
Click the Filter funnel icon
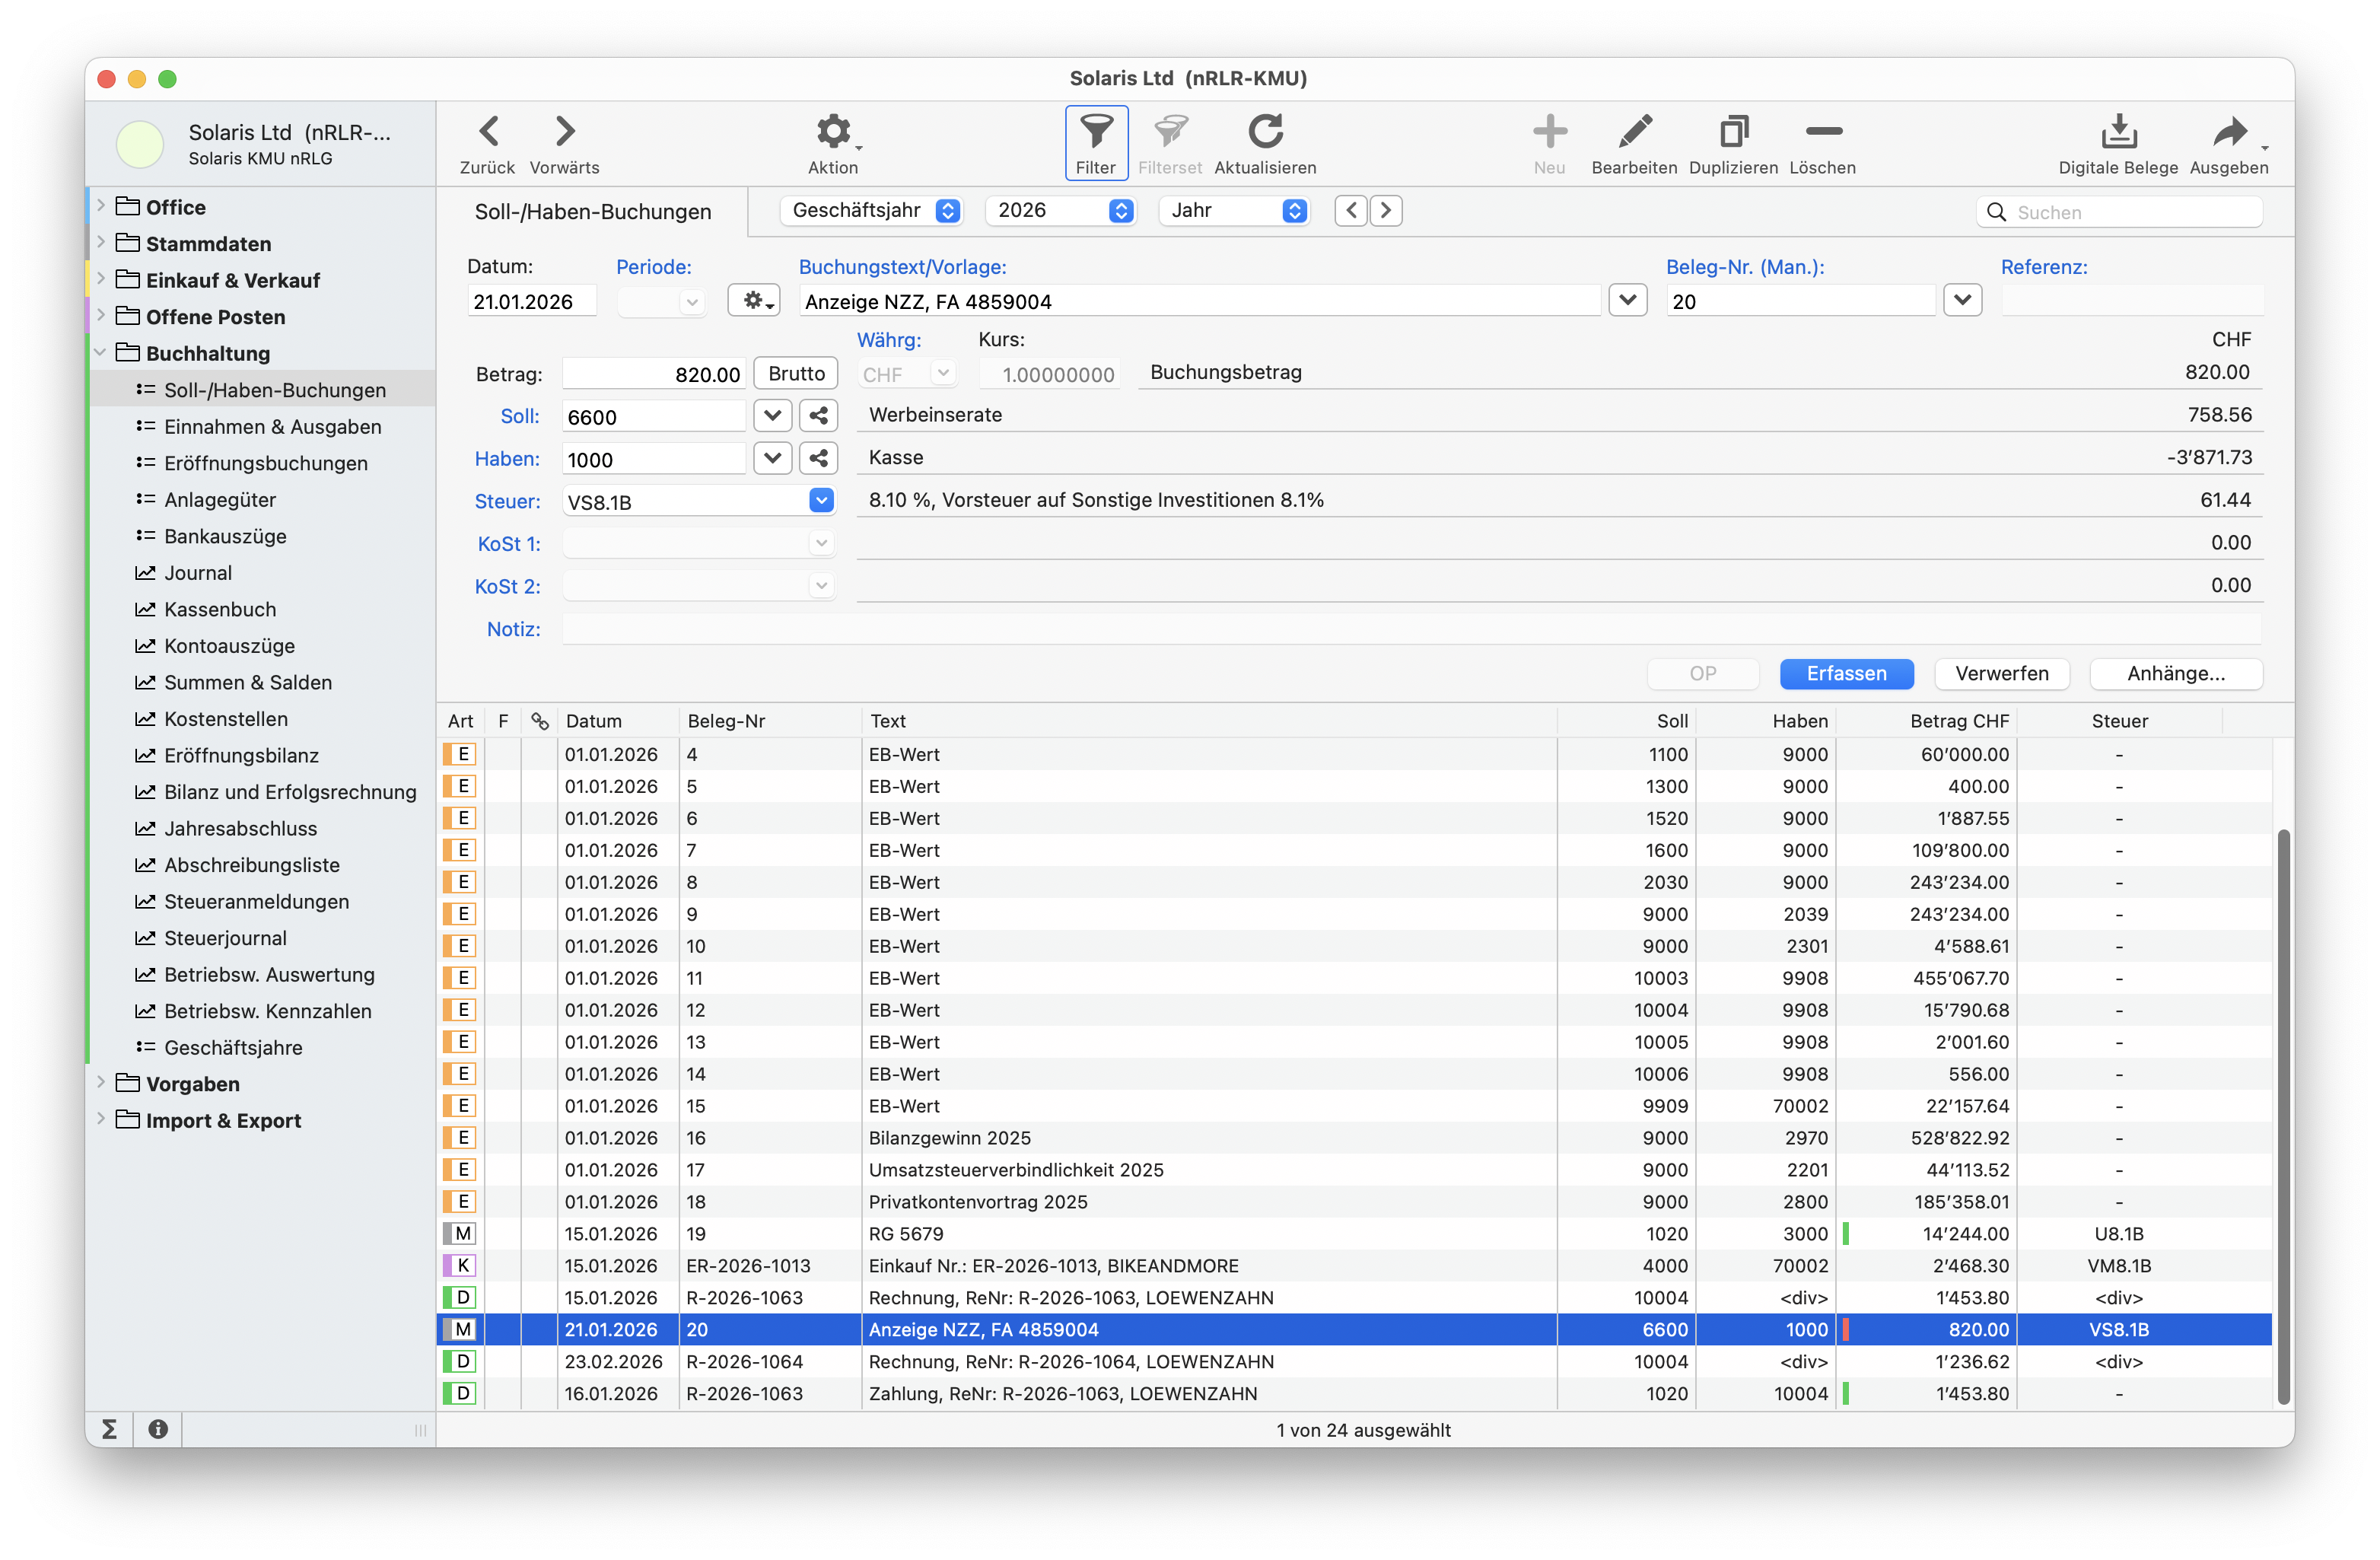coord(1096,132)
